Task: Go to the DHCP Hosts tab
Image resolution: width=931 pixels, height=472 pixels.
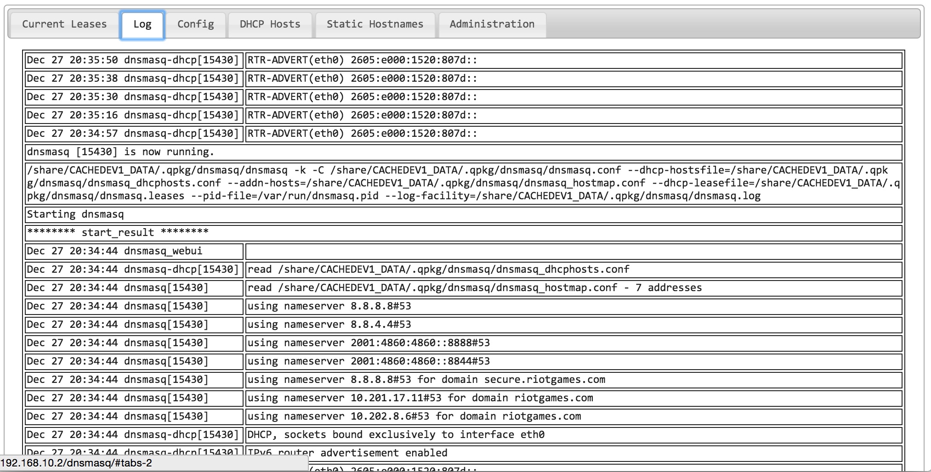Action: pyautogui.click(x=270, y=24)
